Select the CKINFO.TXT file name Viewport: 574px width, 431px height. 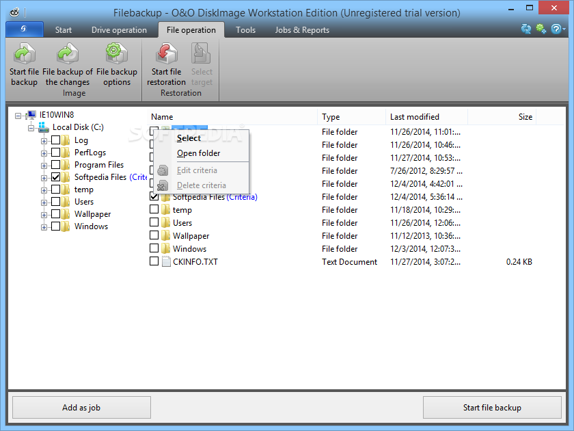195,261
